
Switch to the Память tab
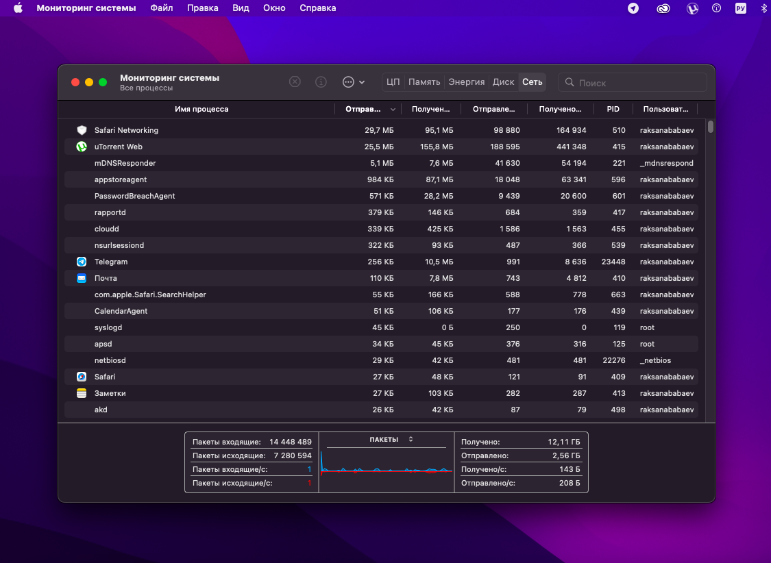click(x=424, y=82)
